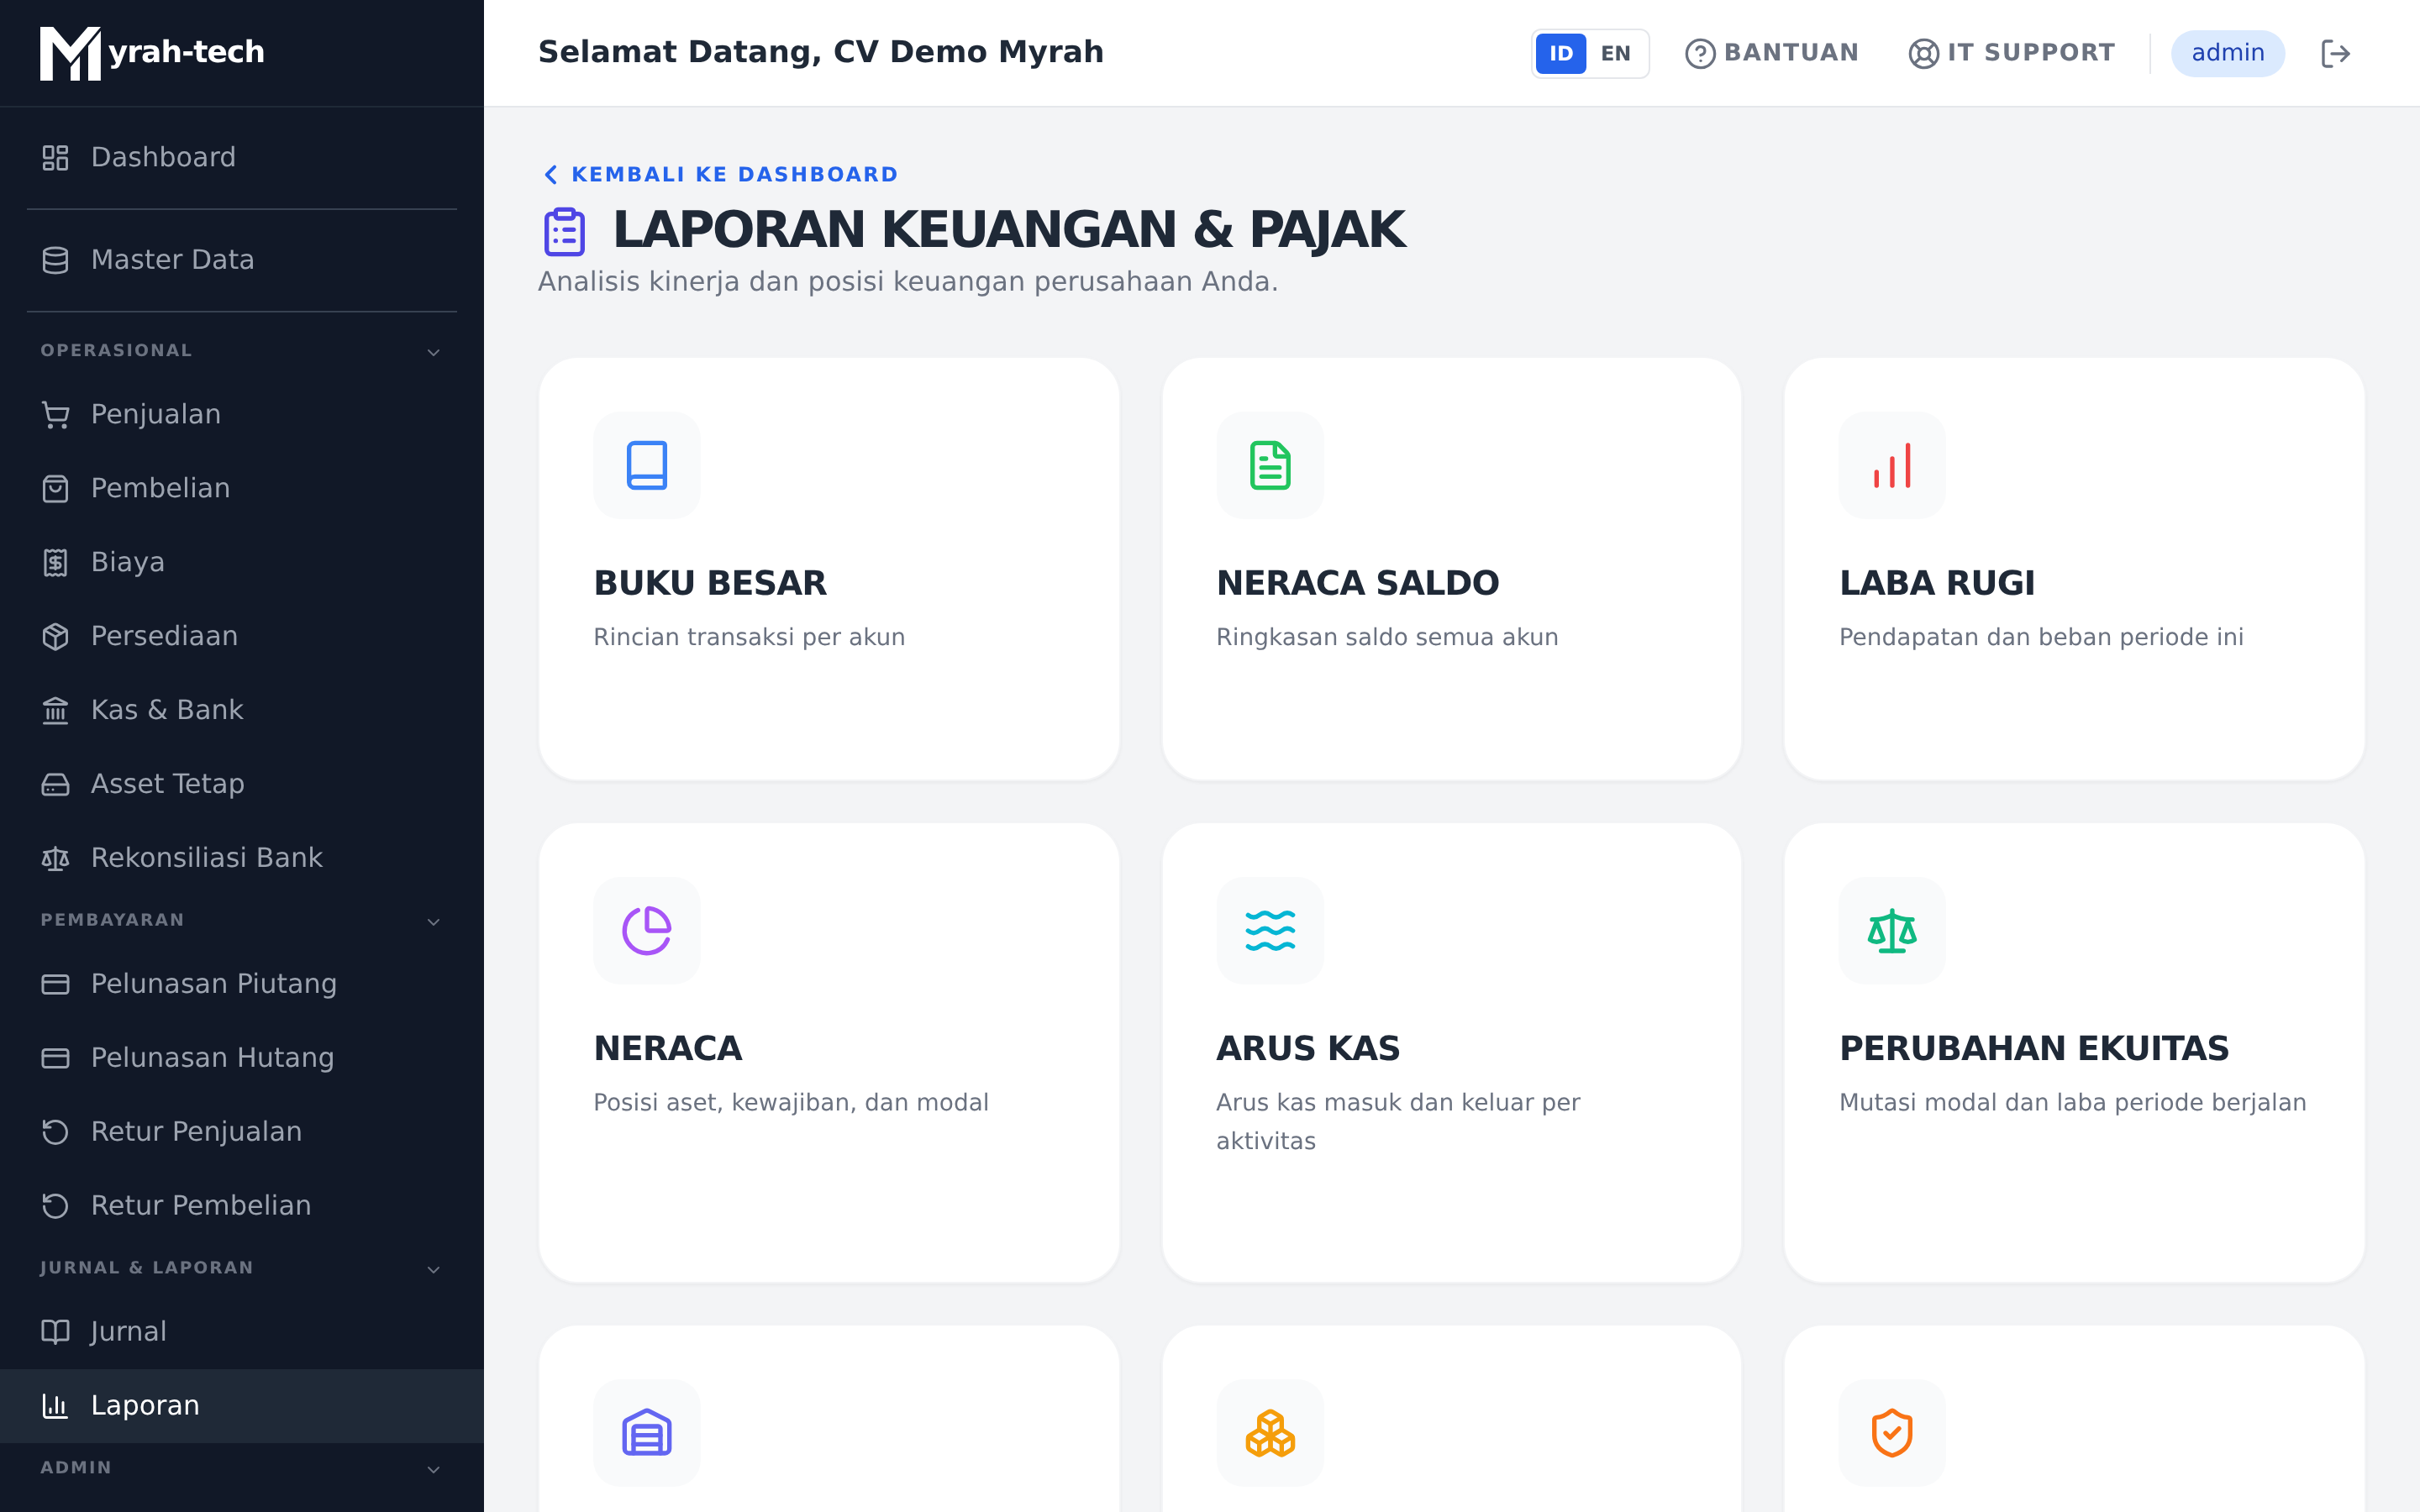This screenshot has height=1512, width=2420.
Task: Click the yellow boxes icon card
Action: click(x=1452, y=1419)
